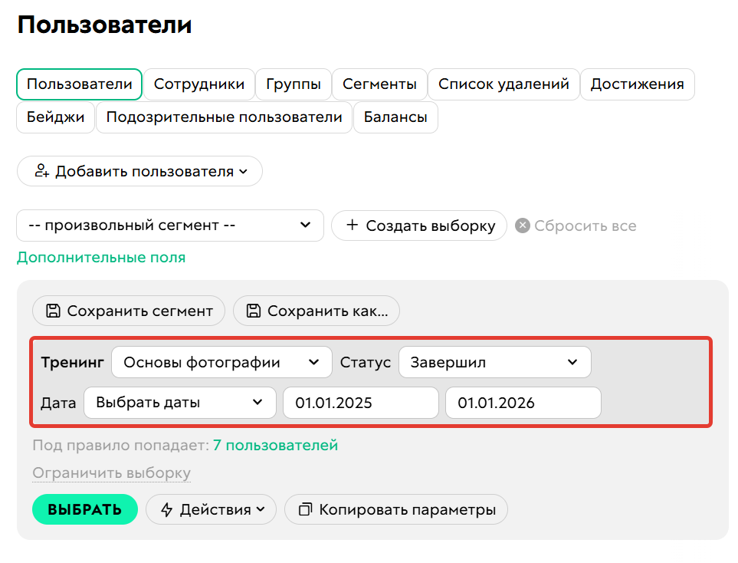Open the Дата dropdown Выбрать даты
Screen dimensions: 738x563
pyautogui.click(x=179, y=402)
